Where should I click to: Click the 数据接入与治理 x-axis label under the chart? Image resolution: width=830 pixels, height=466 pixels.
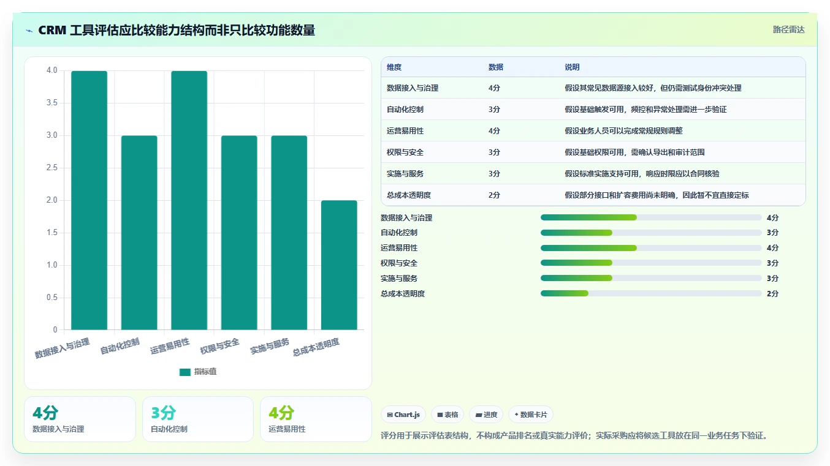coord(63,348)
